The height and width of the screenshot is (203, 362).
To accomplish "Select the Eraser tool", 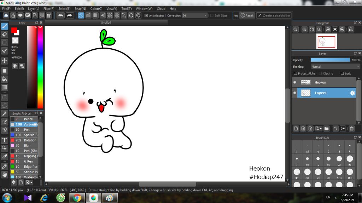I will pos(4,34).
